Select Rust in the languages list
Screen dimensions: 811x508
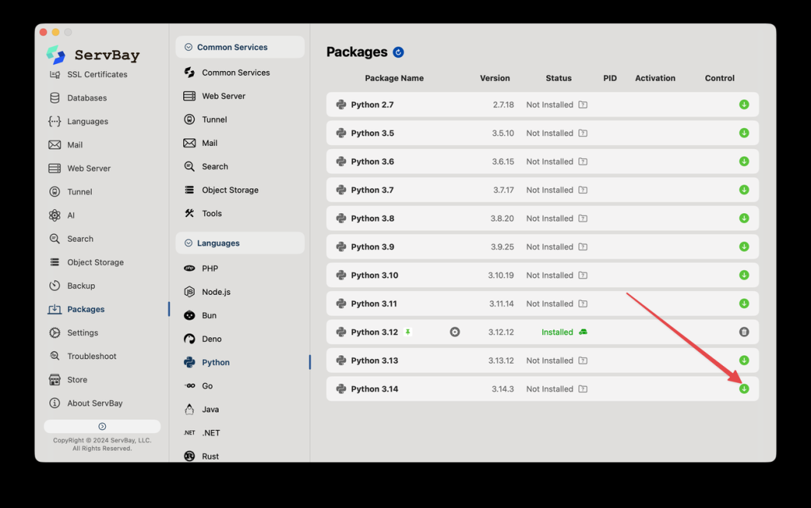point(210,456)
